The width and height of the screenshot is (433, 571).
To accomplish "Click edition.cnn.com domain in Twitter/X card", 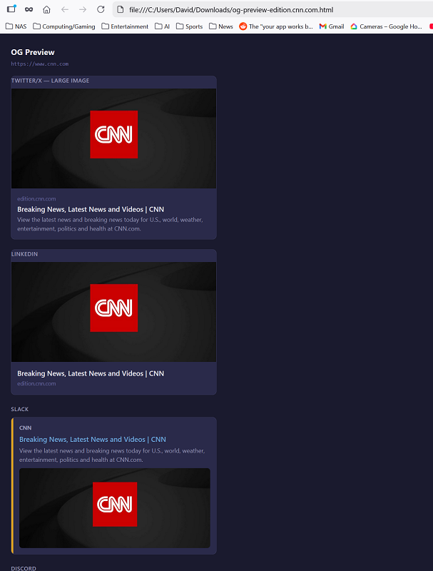I will [x=36, y=199].
